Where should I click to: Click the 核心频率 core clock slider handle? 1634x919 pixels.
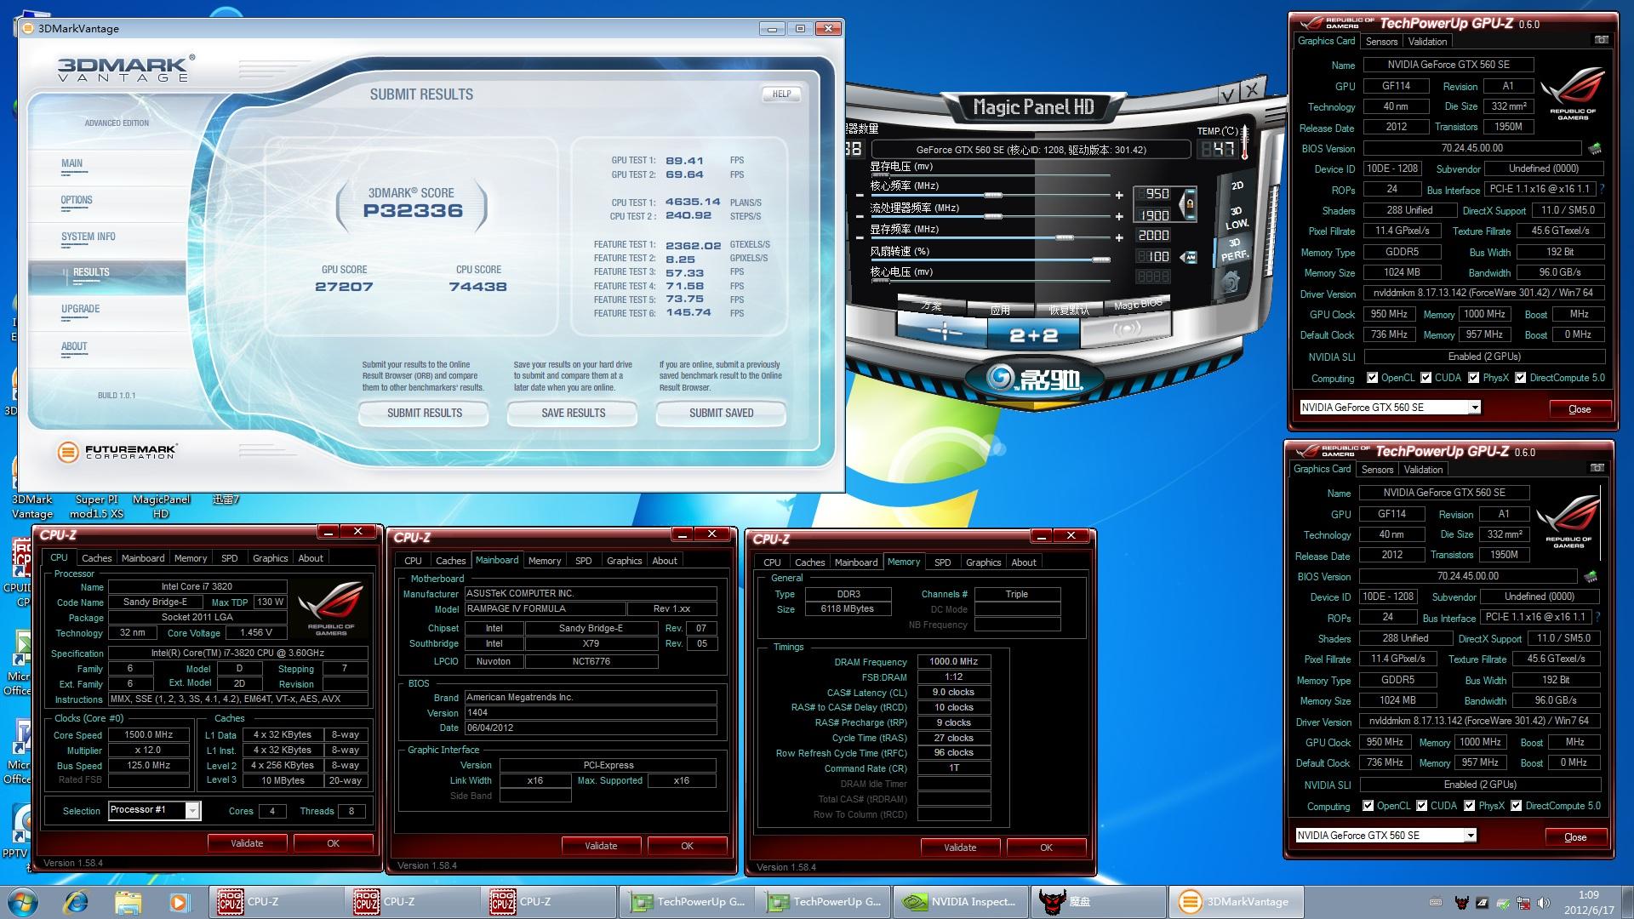(x=992, y=195)
